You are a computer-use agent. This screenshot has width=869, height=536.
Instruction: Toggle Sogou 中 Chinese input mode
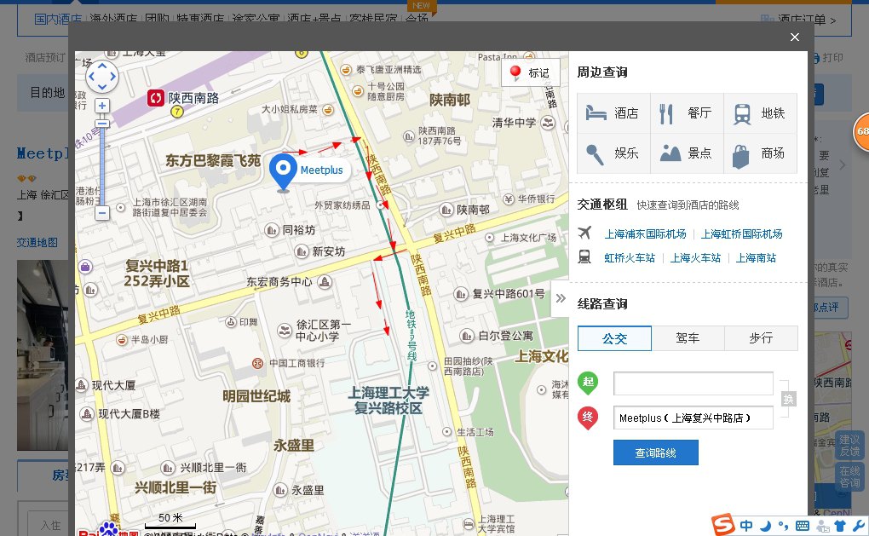click(x=746, y=526)
